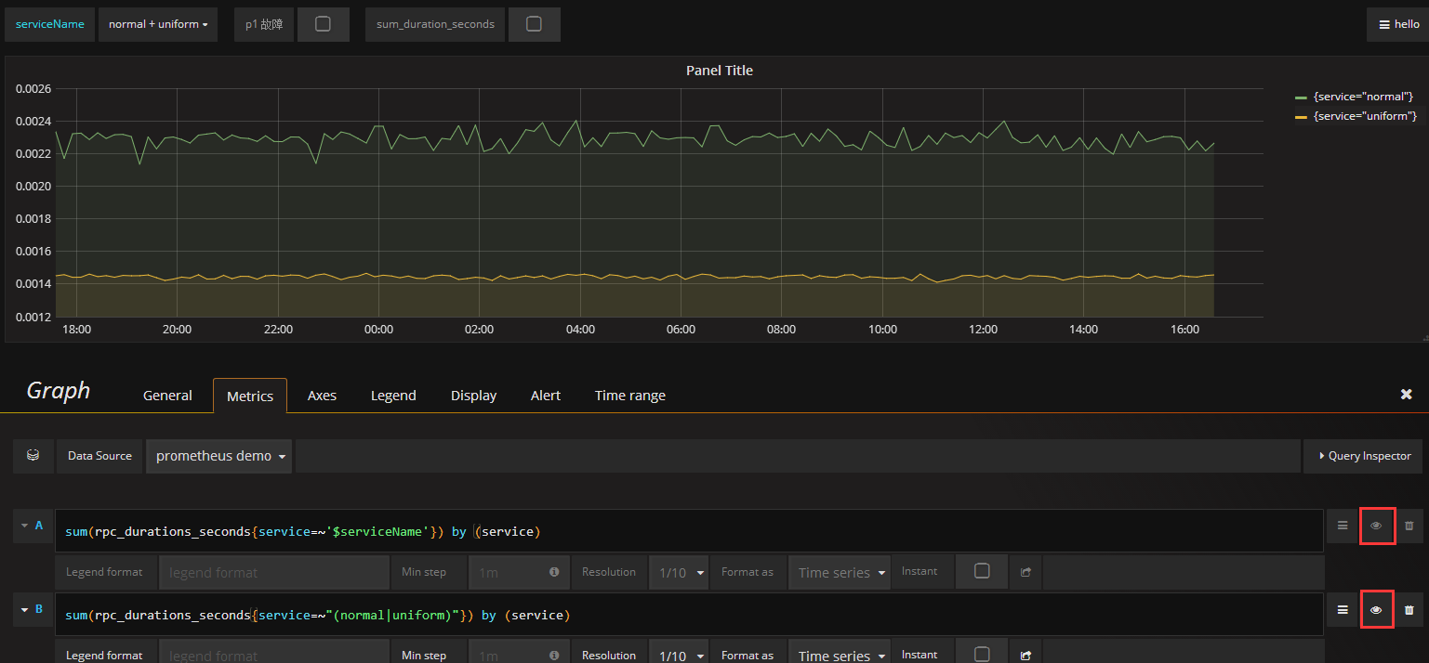
Task: Enable the p1 故障 checkbox in the top bar
Action: coord(324,24)
